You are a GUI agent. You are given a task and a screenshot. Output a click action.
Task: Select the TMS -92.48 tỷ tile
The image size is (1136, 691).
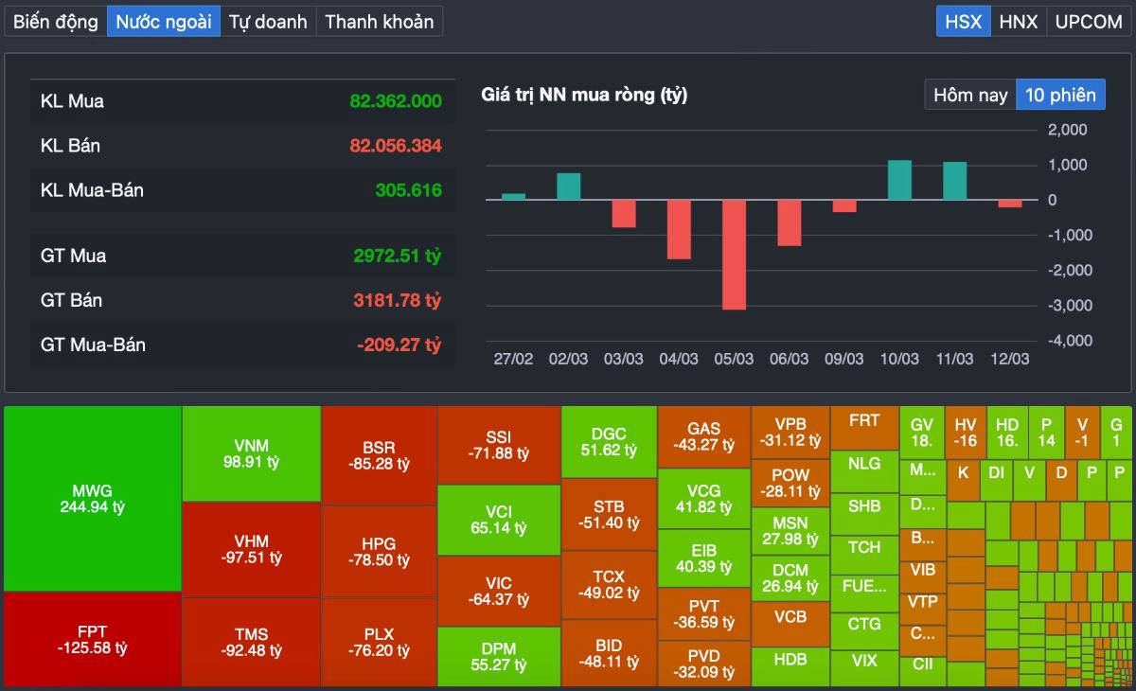click(x=251, y=642)
